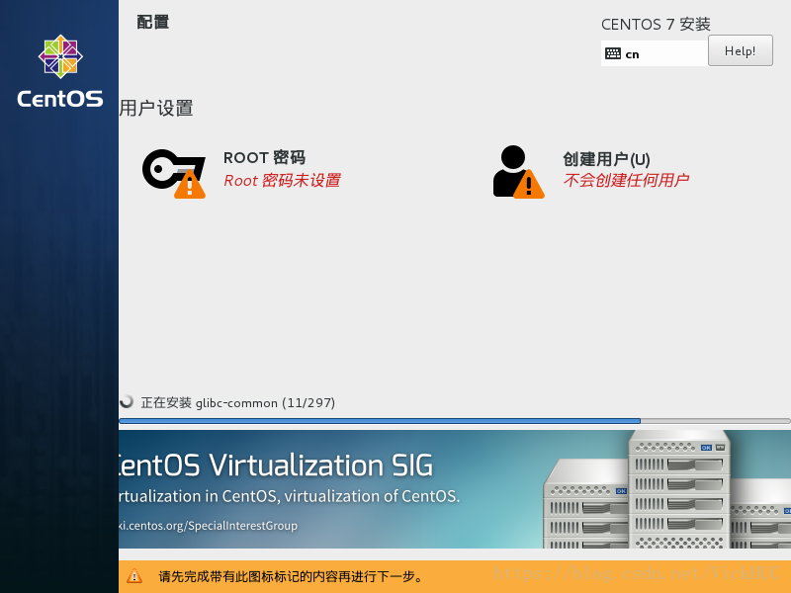Click '请先完成带有此图标标记的内容再进行下一步' warning message
Screen dimensions: 791x593
click(x=291, y=576)
